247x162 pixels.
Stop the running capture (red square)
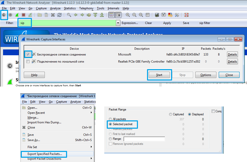24,15
